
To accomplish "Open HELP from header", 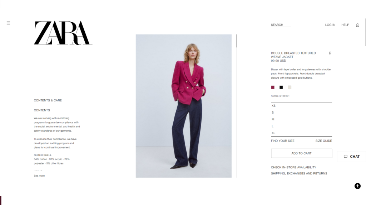I will 345,25.
